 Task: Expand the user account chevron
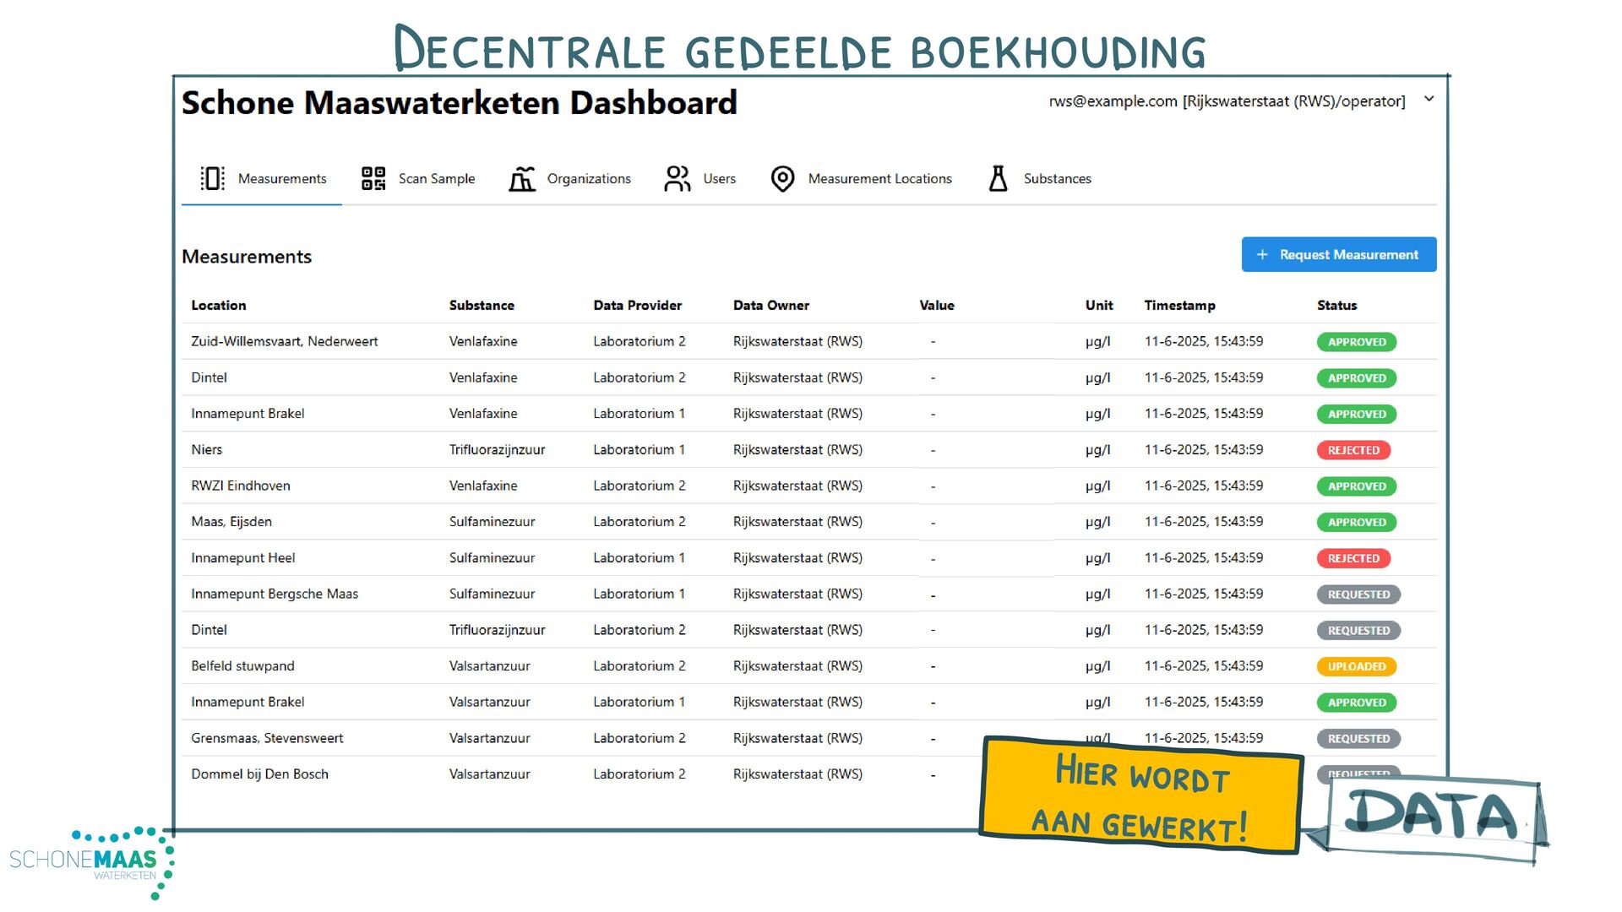[x=1429, y=99]
